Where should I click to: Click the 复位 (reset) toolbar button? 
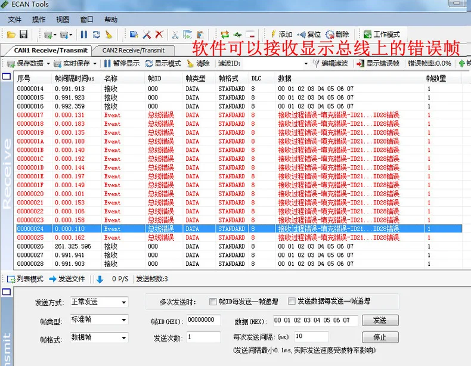309,35
